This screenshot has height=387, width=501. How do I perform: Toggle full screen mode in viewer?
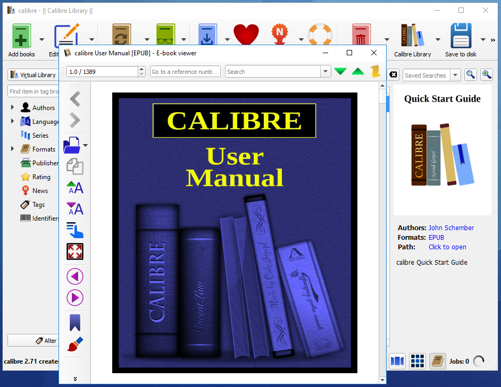pyautogui.click(x=75, y=251)
